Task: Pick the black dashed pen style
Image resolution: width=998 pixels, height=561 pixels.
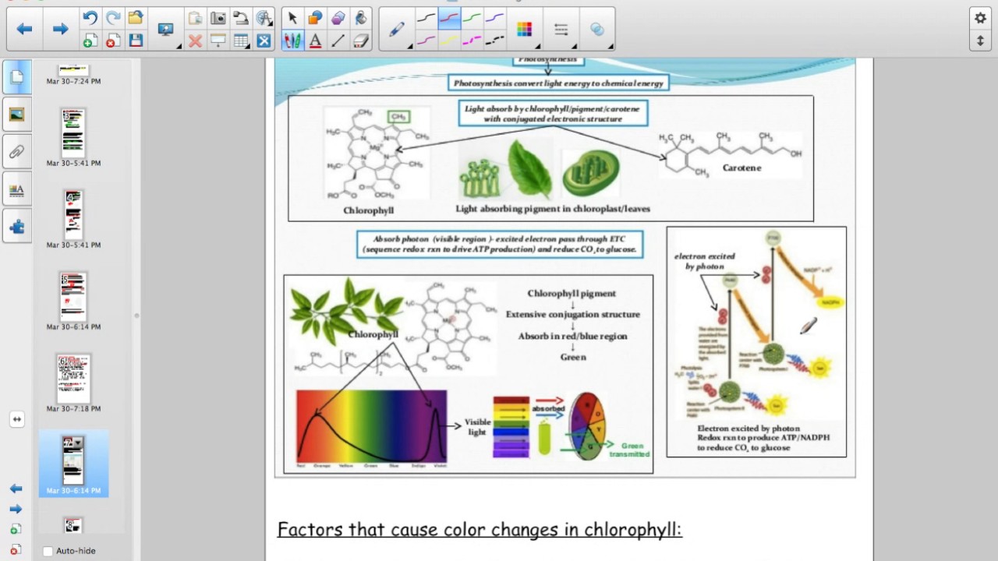Action: coord(494,41)
